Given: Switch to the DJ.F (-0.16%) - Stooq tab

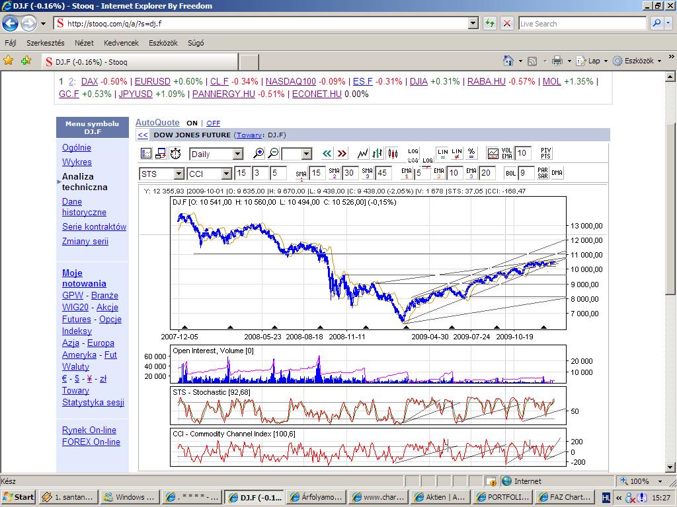Looking at the screenshot, I should (139, 61).
